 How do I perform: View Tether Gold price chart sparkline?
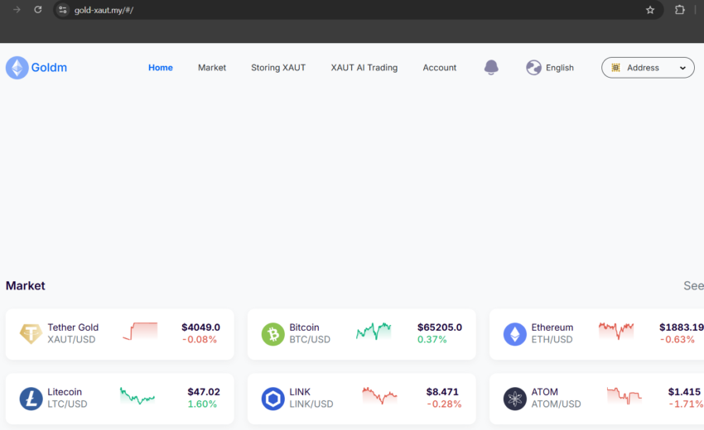(140, 332)
